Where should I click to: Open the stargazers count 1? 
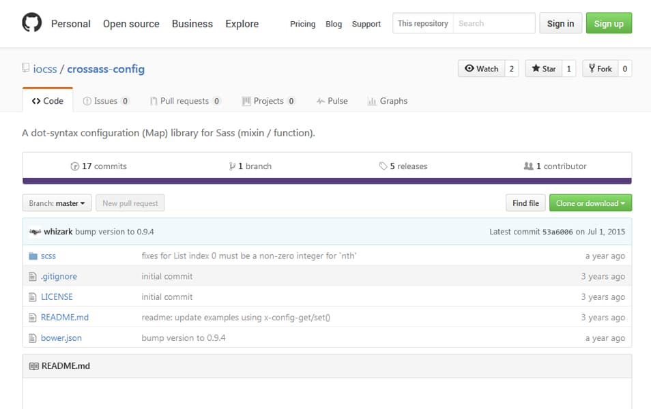[x=569, y=68]
